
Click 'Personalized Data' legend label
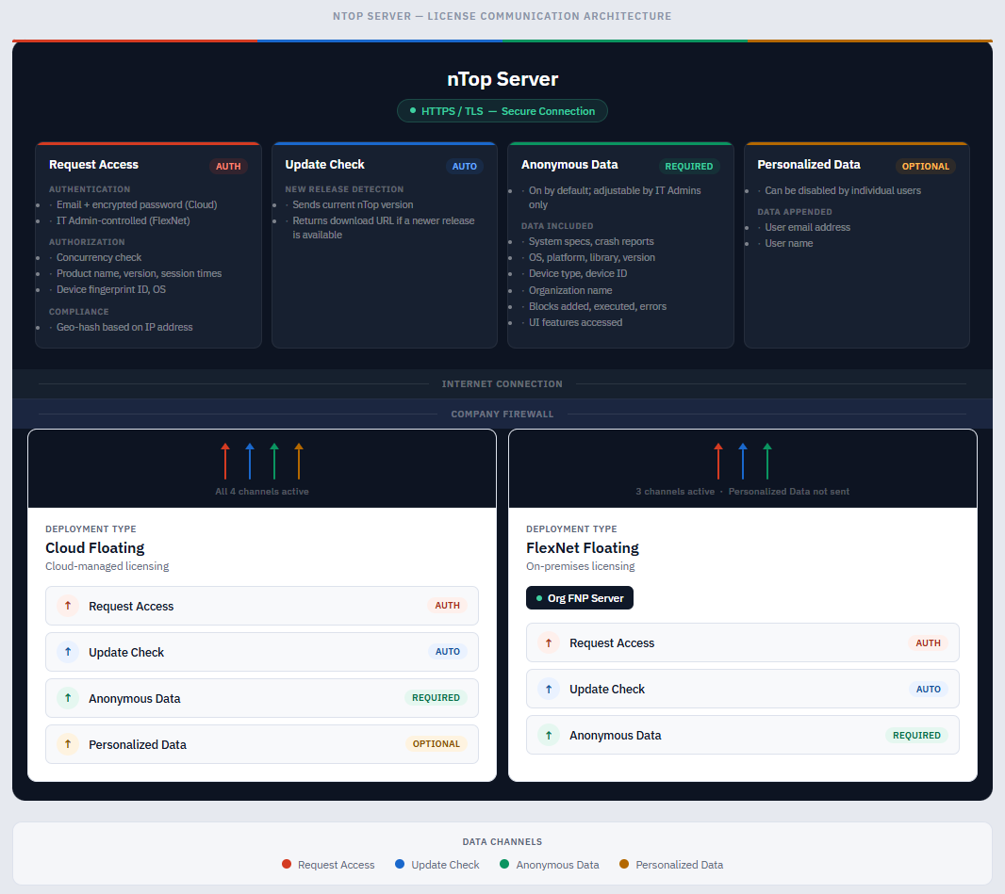point(680,865)
